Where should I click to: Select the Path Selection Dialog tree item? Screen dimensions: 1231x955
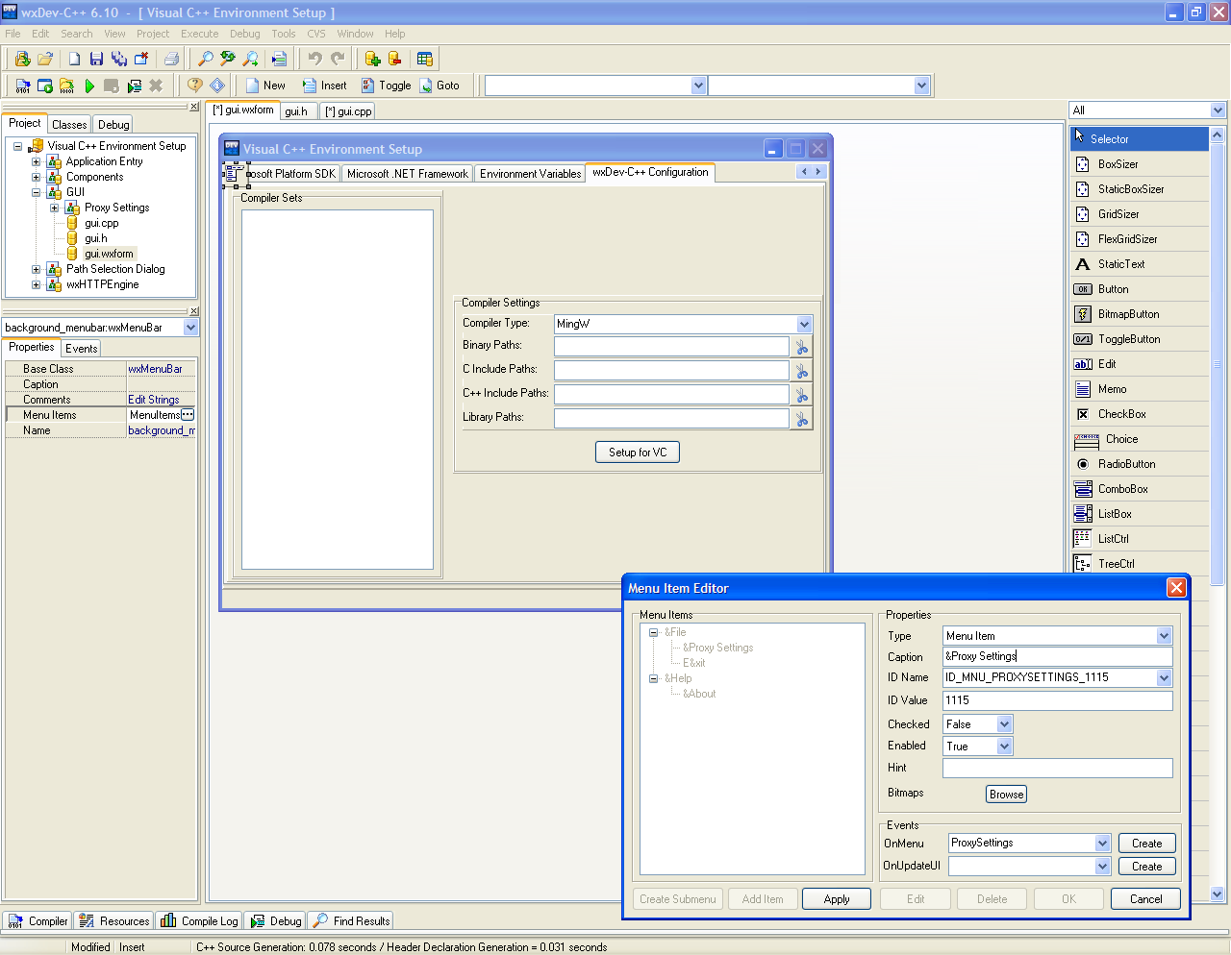(x=115, y=269)
